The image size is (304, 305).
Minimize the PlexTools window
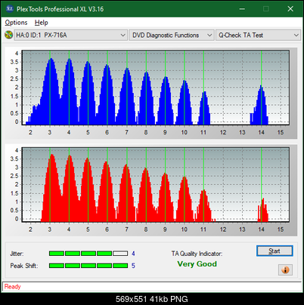[x=242, y=9]
